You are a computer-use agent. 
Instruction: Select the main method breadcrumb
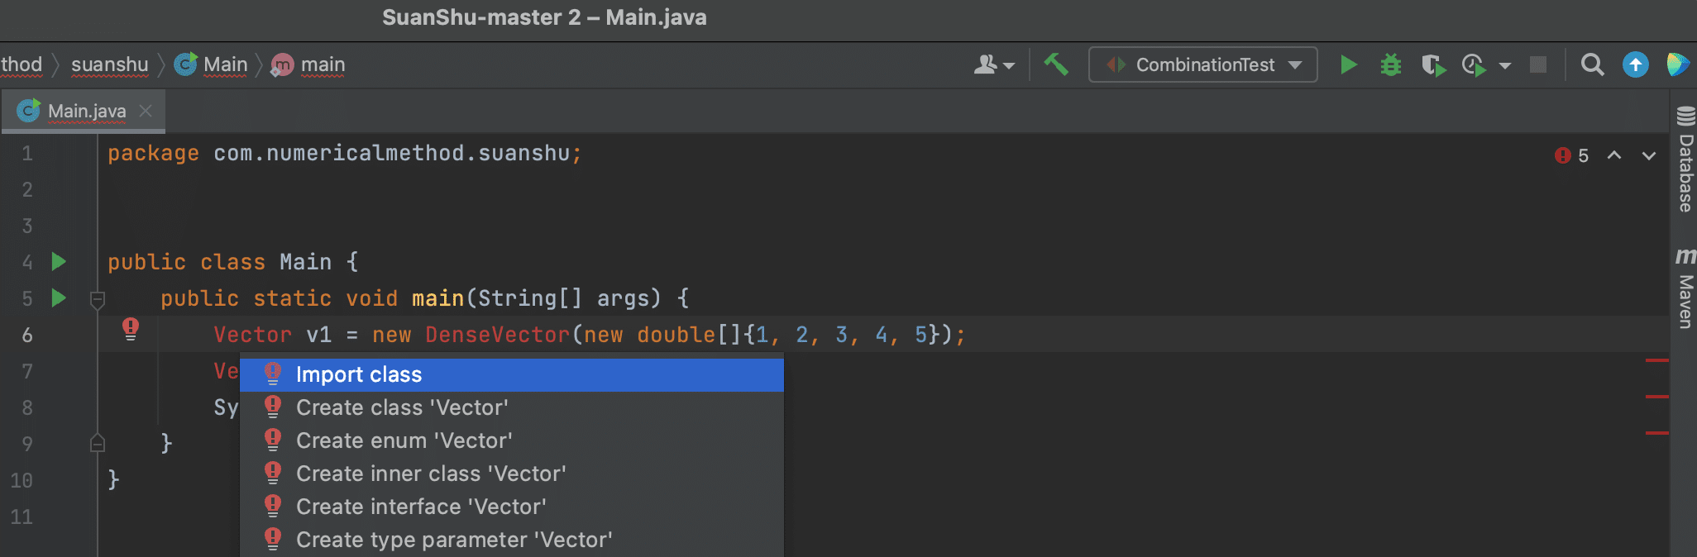pos(308,64)
